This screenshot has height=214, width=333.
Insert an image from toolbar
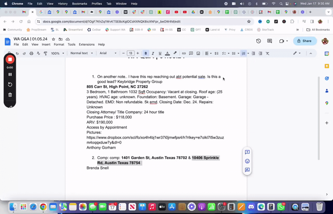(198, 53)
